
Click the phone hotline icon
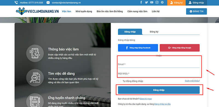tap(16, 2)
